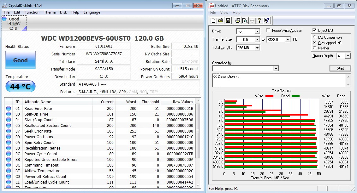Screen dimensions: 357x193
Task: Open Disk menu in CrystalDiskInfo
Action: pyautogui.click(x=63, y=12)
